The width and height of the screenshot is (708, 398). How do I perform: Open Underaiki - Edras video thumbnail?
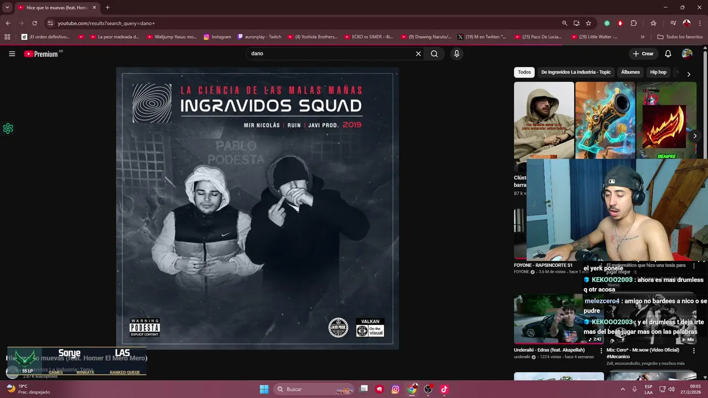[x=559, y=319]
